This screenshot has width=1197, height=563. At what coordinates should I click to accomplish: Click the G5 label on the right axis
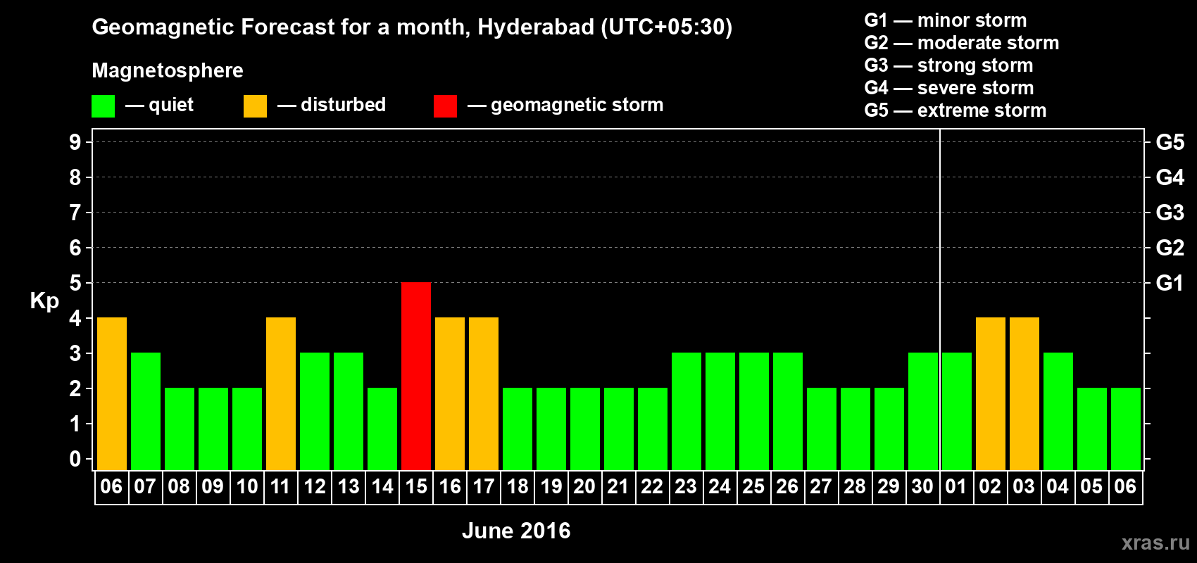1170,142
